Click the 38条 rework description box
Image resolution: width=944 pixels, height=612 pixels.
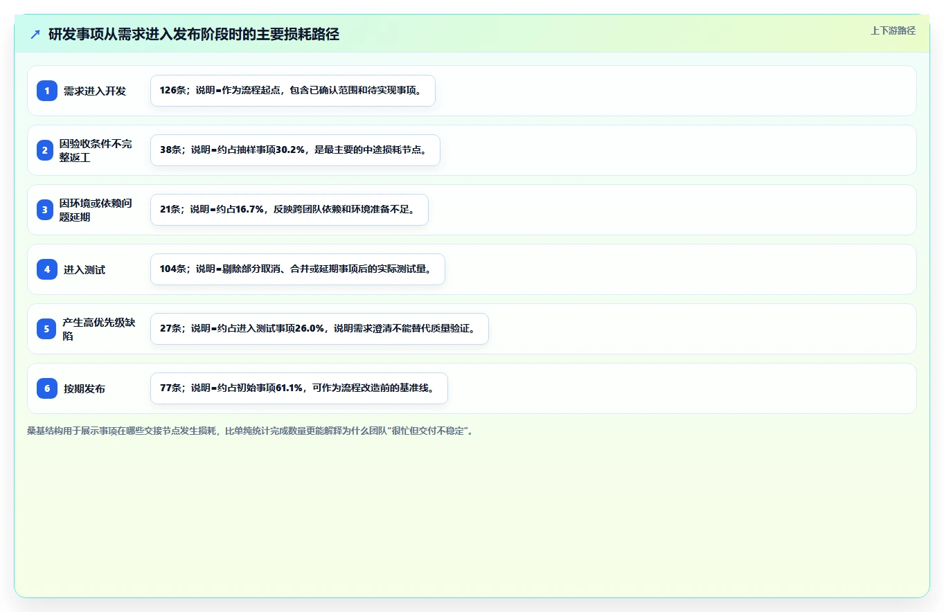295,150
